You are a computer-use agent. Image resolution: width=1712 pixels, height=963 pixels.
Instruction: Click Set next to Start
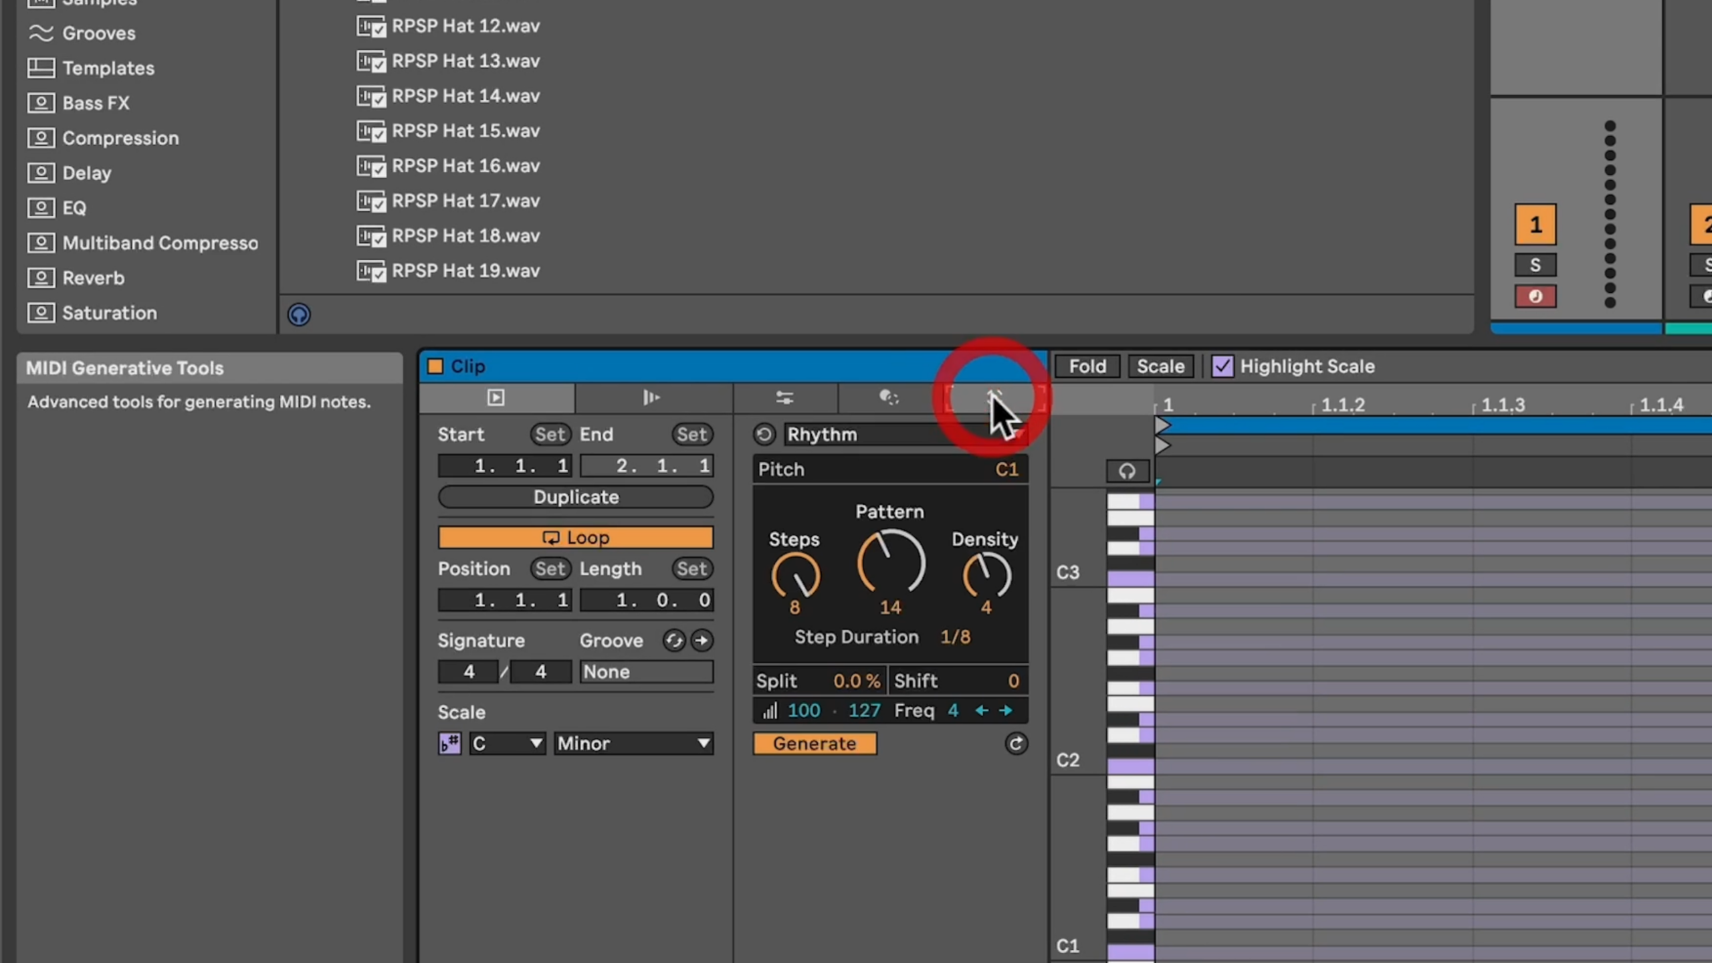coord(550,435)
